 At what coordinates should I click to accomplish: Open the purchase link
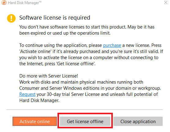tap(112, 45)
